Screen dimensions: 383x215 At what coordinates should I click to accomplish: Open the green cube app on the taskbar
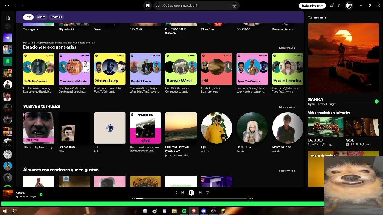click(x=223, y=211)
